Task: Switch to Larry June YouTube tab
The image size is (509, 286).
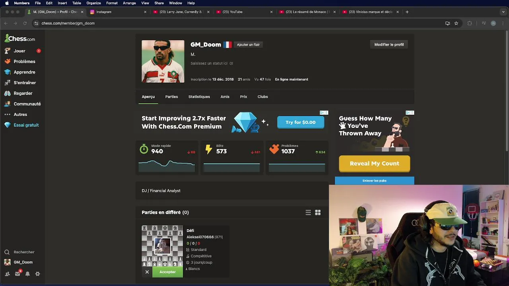Action: tap(181, 12)
